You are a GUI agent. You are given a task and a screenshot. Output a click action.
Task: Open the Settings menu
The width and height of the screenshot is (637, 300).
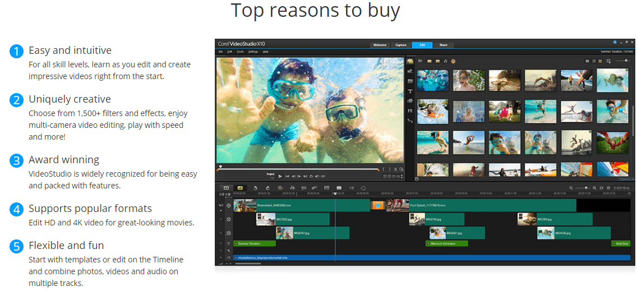(x=253, y=52)
